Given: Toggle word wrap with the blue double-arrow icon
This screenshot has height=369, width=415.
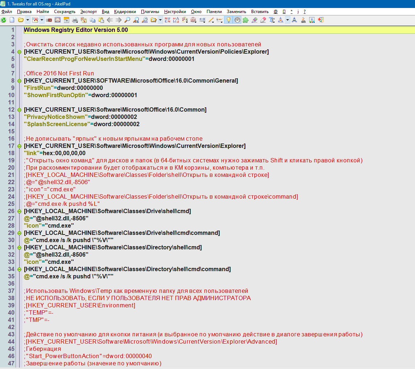Looking at the screenshot, I should [202, 20].
